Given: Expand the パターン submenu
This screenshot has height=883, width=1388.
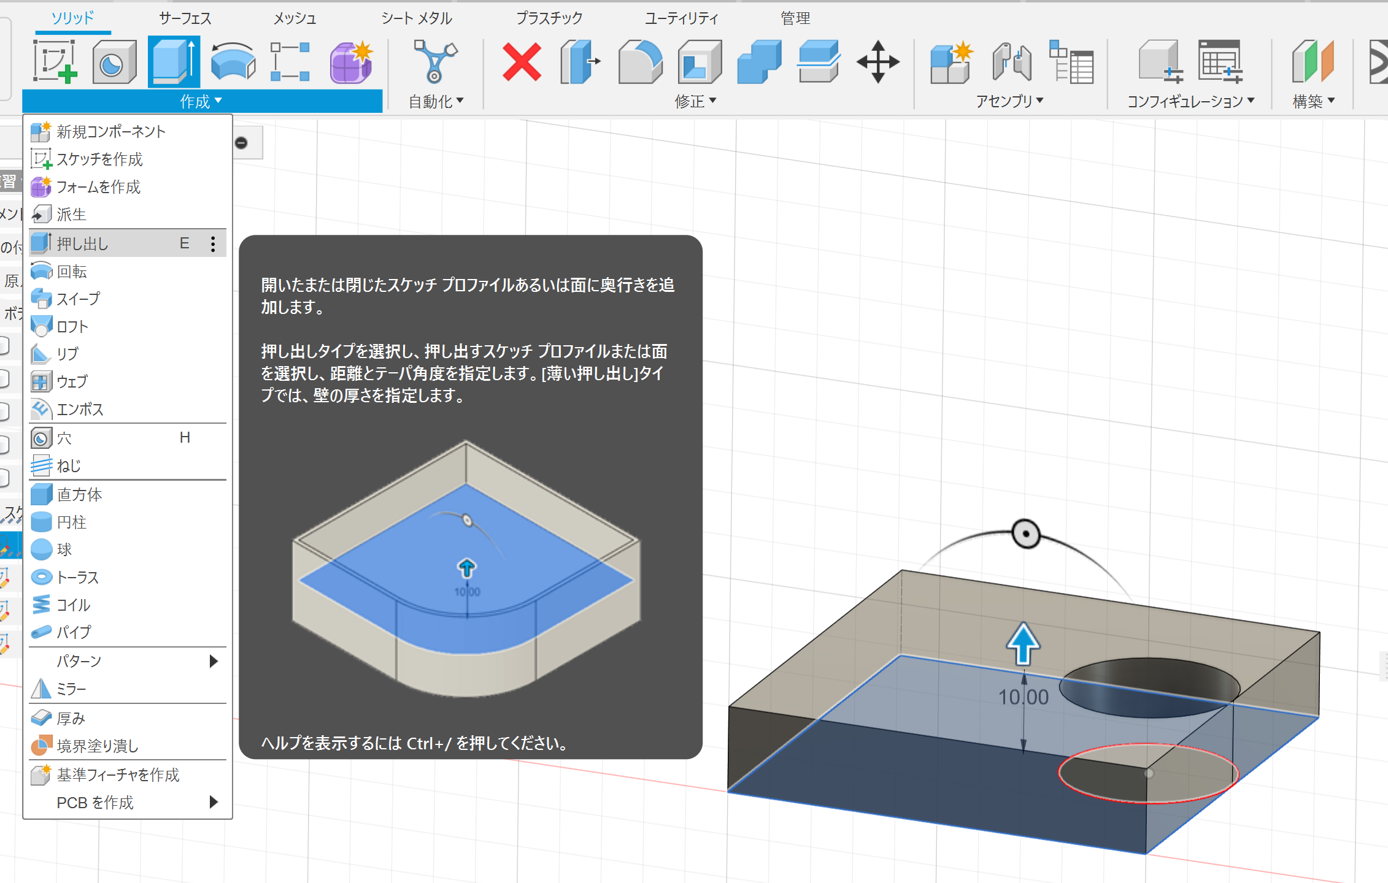Looking at the screenshot, I should tap(128, 661).
